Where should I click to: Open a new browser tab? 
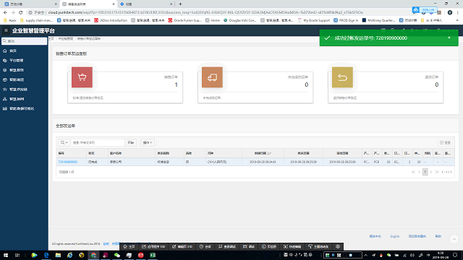(x=180, y=4)
